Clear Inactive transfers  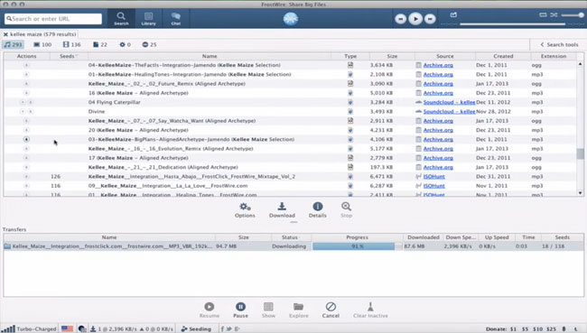pyautogui.click(x=370, y=310)
